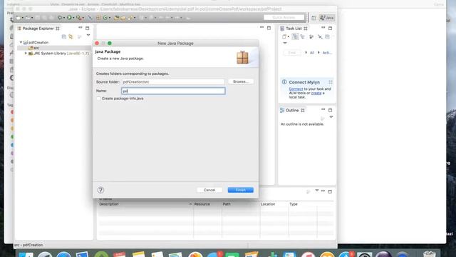Click the New Java Package toolbar icon
This screenshot has width=456, height=257.
coord(98,17)
